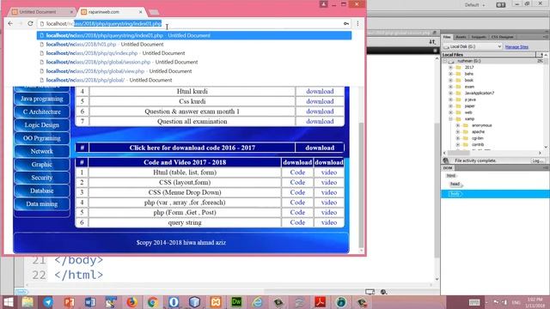
Task: Open C Architecture sidebar link
Action: [x=42, y=112]
